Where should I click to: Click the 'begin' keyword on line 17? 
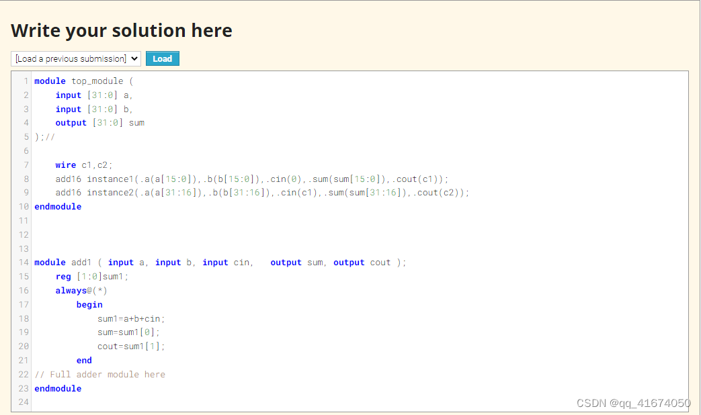[x=89, y=304]
